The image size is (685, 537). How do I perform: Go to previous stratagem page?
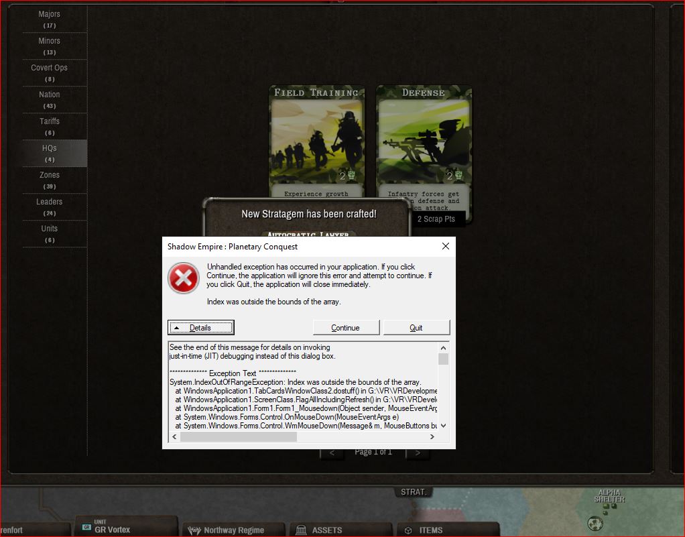[x=332, y=453]
